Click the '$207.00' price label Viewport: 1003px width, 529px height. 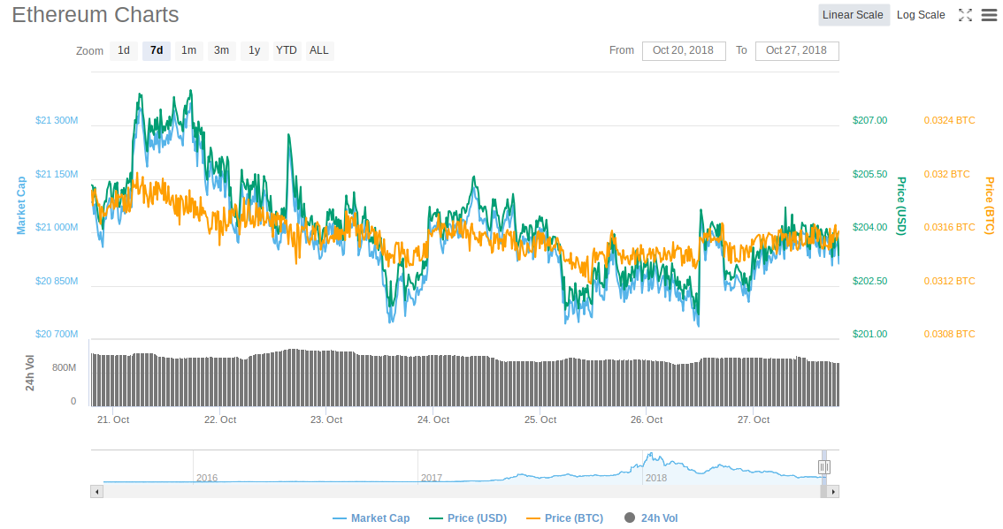pos(870,120)
